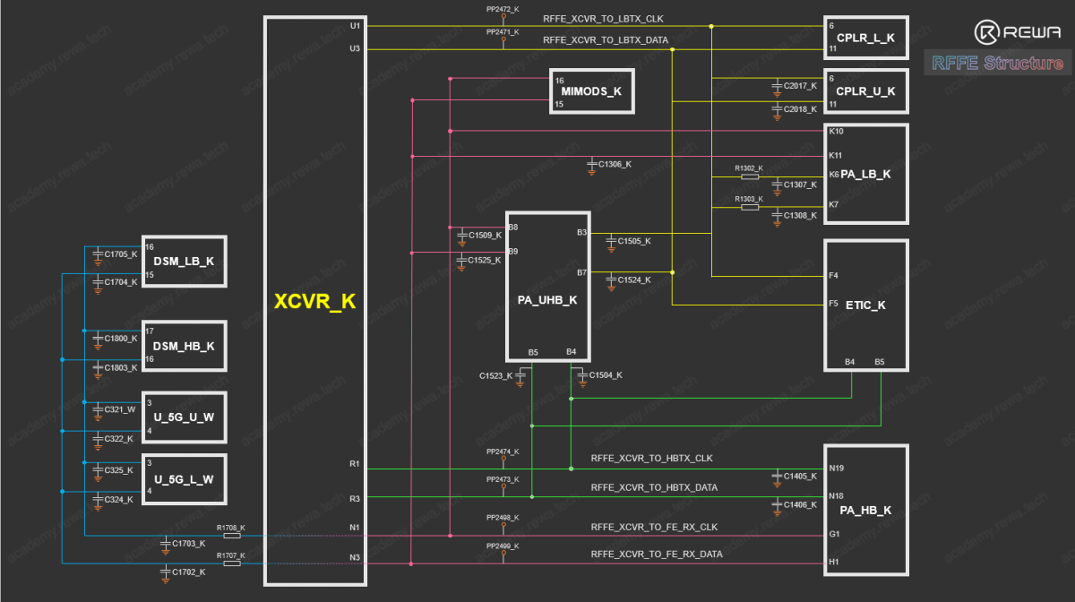
Task: Select the RFFE_XCVR_TO_HBTX_DATA net label
Action: point(654,487)
